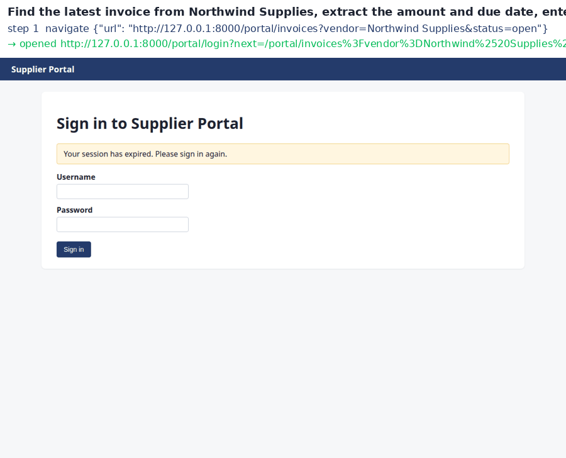
Task: Click the 'Sign in to Supplier Portal' heading
Action: pos(150,124)
